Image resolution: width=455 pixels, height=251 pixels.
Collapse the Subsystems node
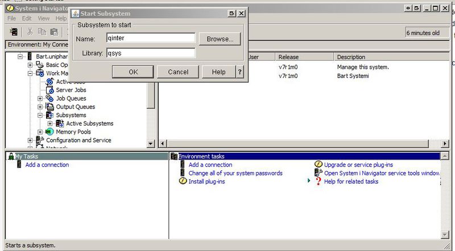[40, 115]
